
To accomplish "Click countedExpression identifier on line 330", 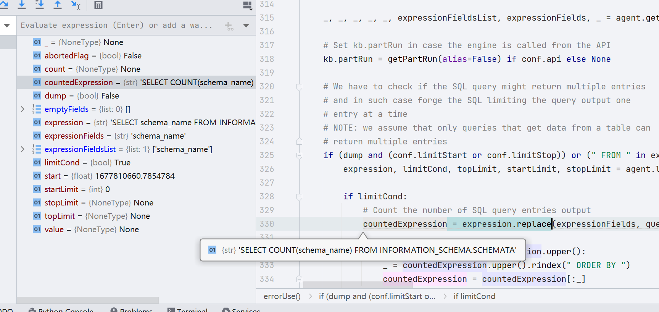I will coord(405,224).
